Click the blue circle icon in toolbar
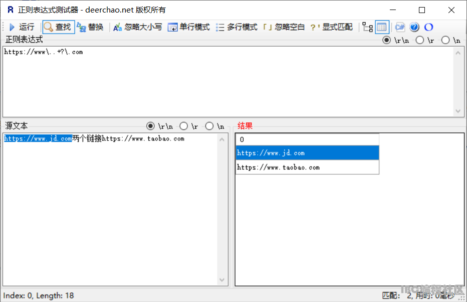This screenshot has height=302, width=467. pos(428,27)
